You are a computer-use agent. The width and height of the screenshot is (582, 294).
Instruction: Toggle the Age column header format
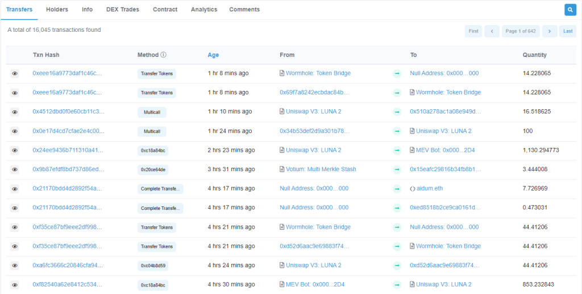pyautogui.click(x=213, y=55)
